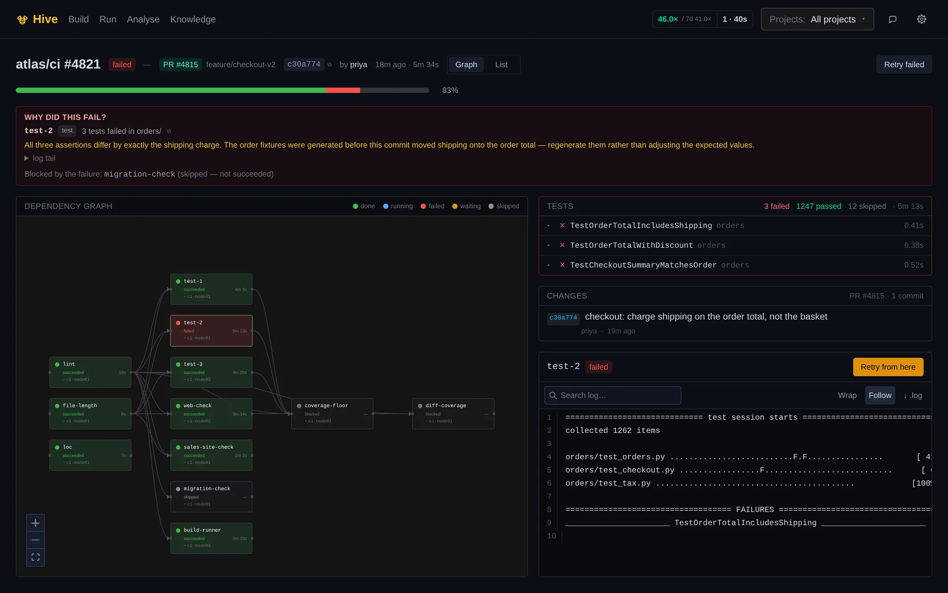This screenshot has height=593, width=948.
Task: Click author name priya in header
Action: (359, 65)
